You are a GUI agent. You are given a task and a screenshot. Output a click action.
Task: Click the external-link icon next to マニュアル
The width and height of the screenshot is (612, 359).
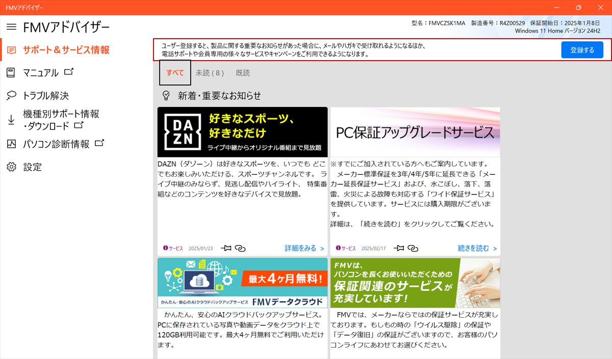coord(69,72)
